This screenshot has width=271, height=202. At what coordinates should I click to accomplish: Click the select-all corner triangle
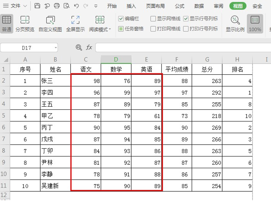pyautogui.click(x=6, y=60)
